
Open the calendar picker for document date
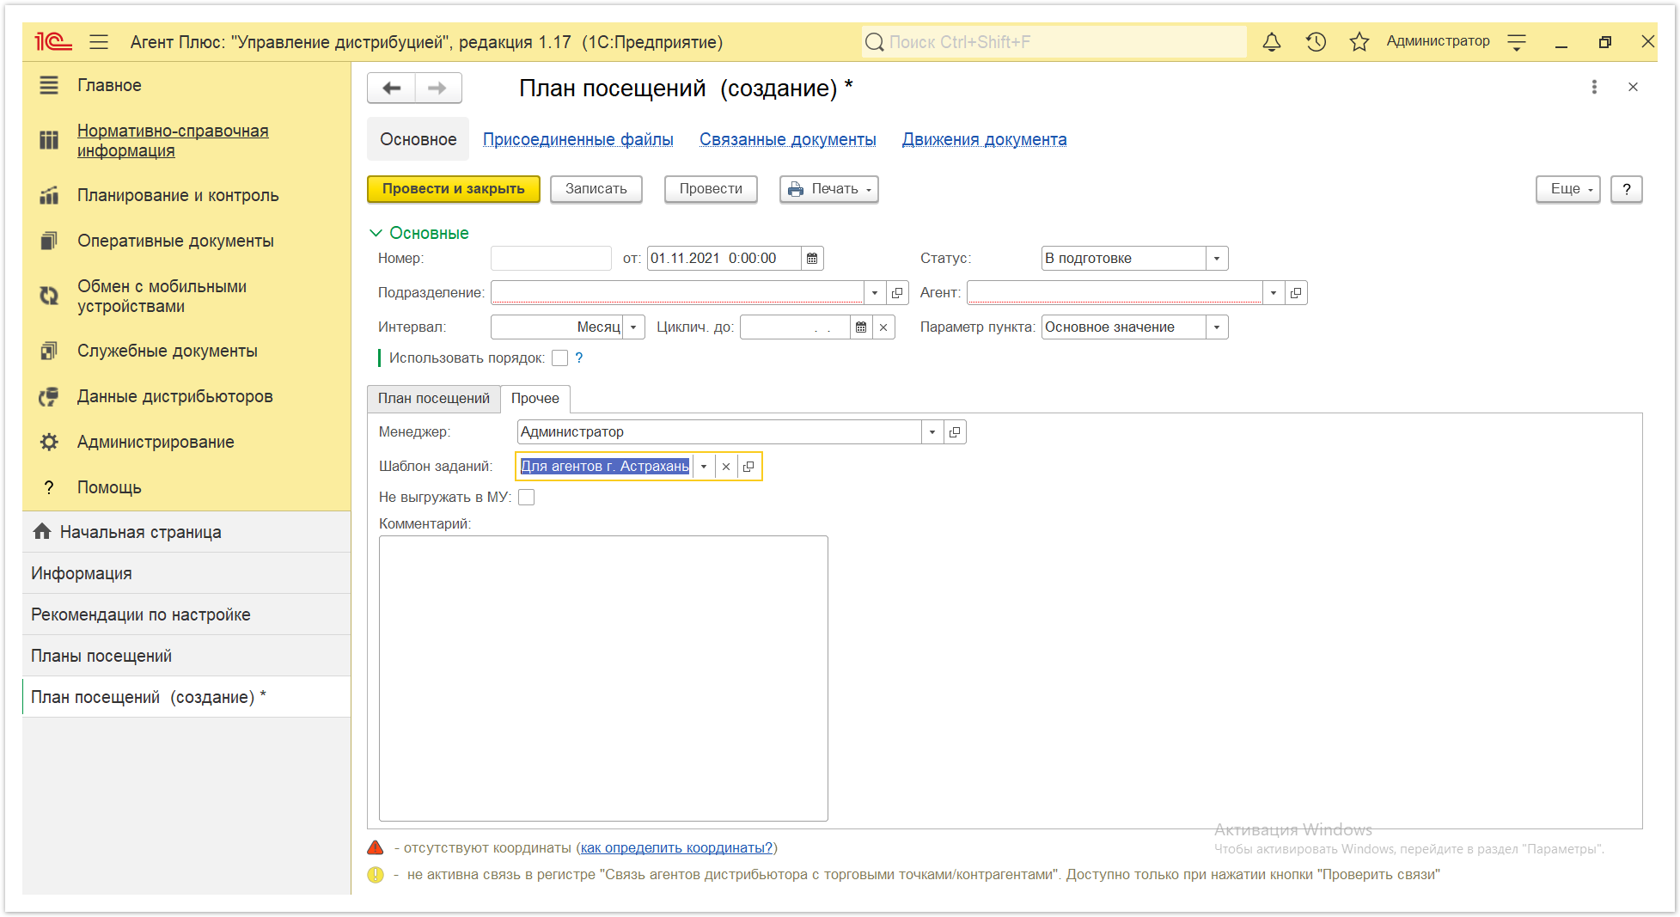pyautogui.click(x=812, y=258)
